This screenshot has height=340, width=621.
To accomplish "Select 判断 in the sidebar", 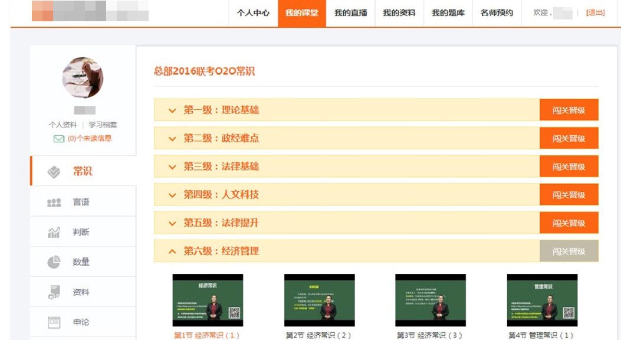I will (83, 232).
